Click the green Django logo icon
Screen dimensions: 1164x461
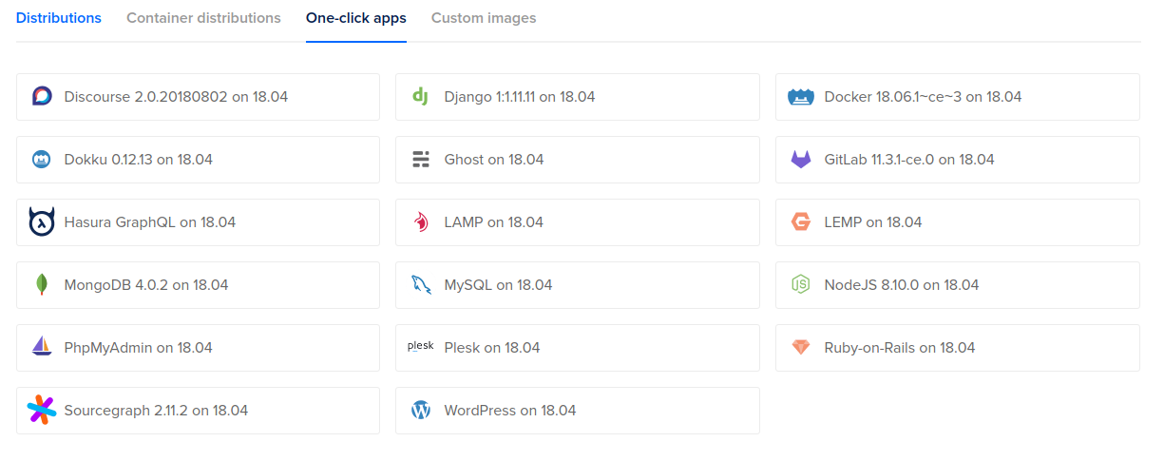[421, 96]
